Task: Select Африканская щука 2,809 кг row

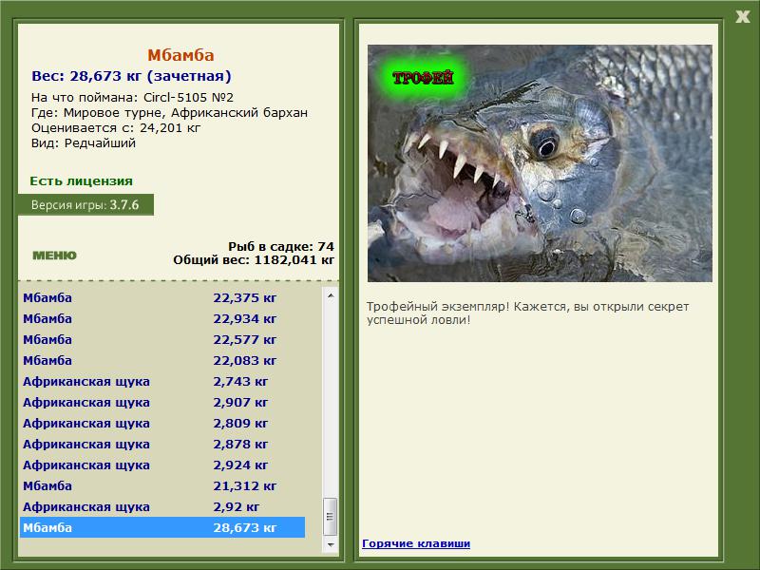Action: (x=162, y=423)
